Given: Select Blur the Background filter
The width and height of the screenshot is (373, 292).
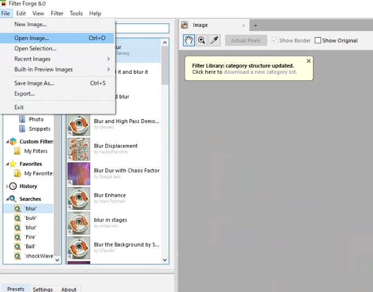Looking at the screenshot, I should click(114, 248).
